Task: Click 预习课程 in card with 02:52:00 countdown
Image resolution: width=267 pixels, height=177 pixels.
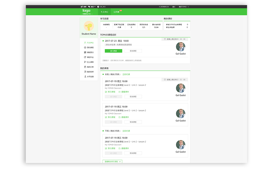Action: pyautogui.click(x=110, y=92)
